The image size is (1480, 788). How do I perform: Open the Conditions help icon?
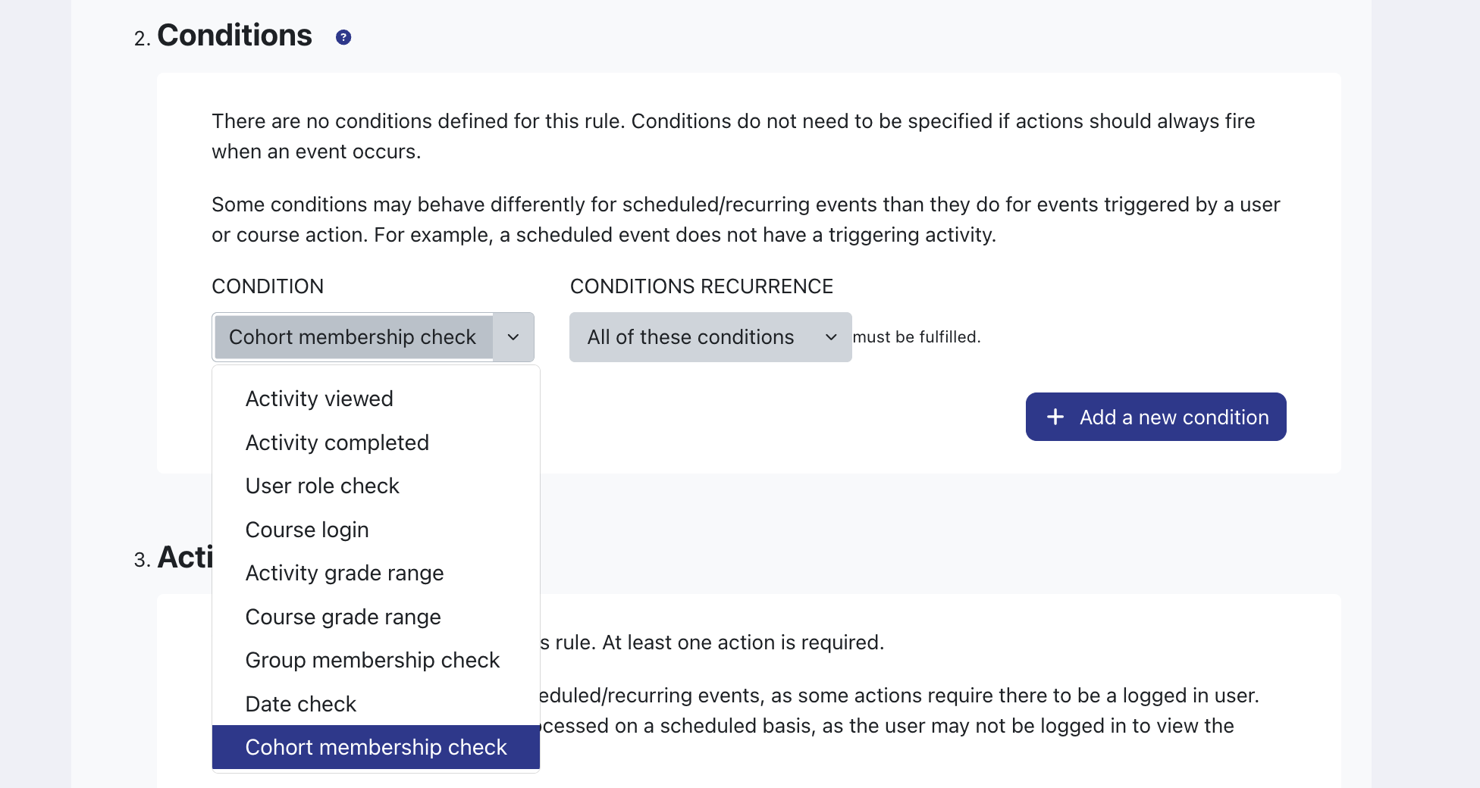point(343,37)
